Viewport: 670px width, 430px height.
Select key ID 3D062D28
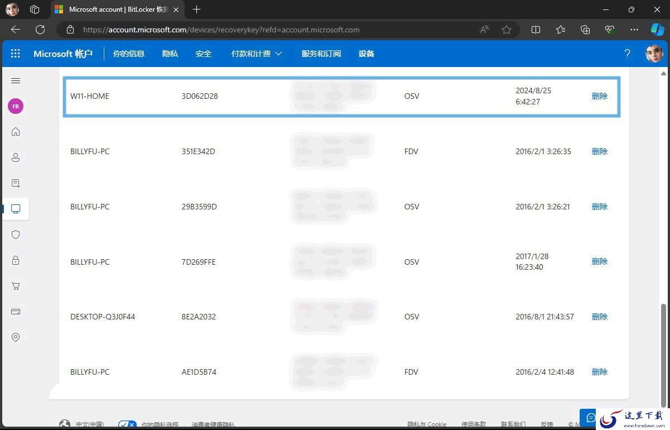(200, 96)
